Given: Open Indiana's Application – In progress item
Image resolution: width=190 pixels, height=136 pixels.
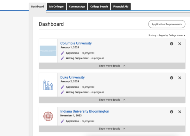Looking at the screenshot, I should 80,121.
